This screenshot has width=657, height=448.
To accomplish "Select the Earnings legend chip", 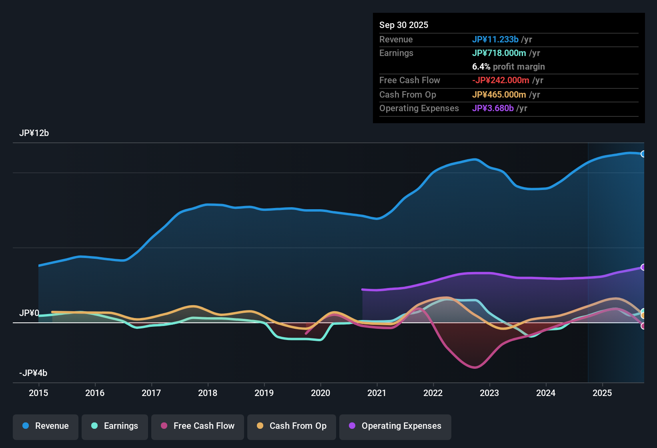I will tap(114, 426).
